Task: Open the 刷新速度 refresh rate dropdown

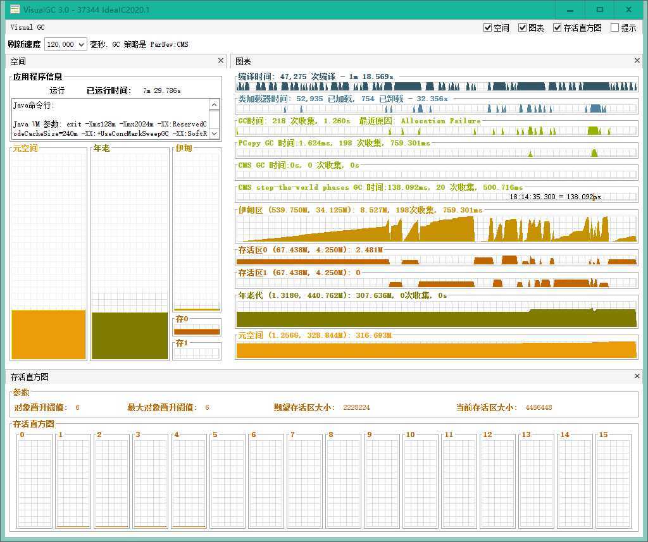Action: point(65,44)
